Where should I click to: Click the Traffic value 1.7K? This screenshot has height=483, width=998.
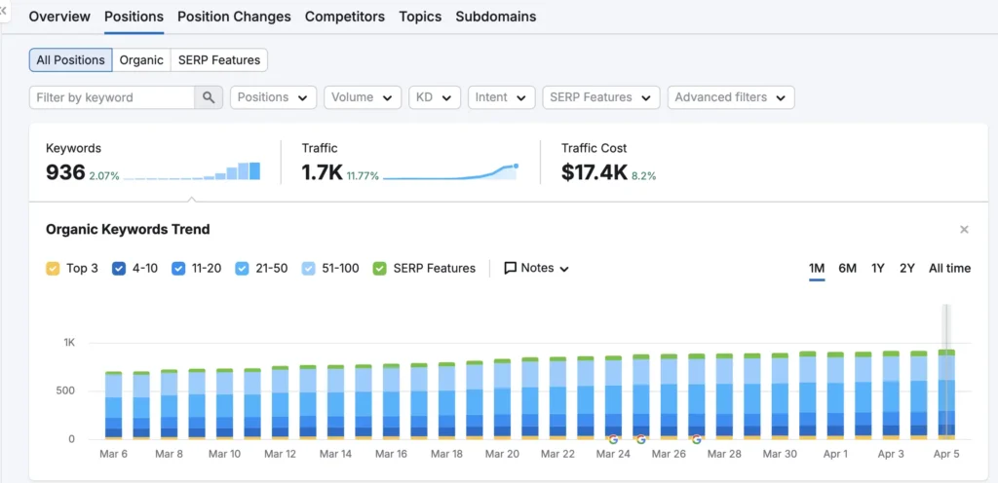pos(322,172)
